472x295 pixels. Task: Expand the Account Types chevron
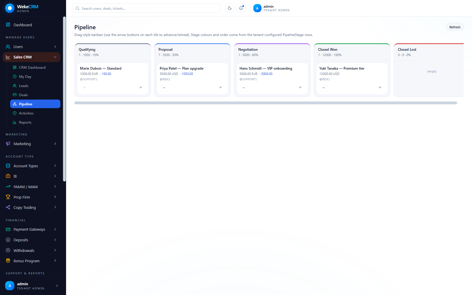[55, 166]
